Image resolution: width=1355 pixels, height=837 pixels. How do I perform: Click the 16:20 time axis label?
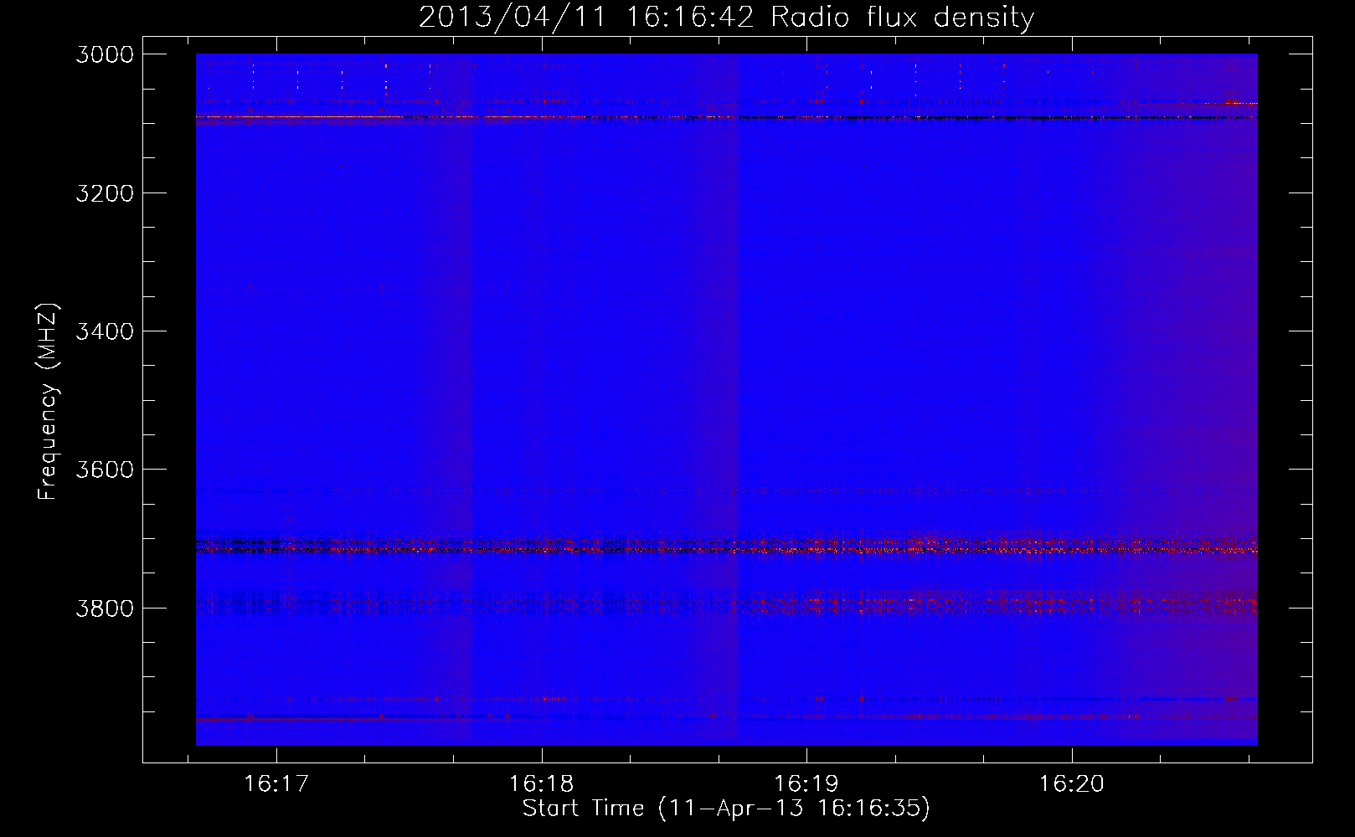(x=1071, y=783)
